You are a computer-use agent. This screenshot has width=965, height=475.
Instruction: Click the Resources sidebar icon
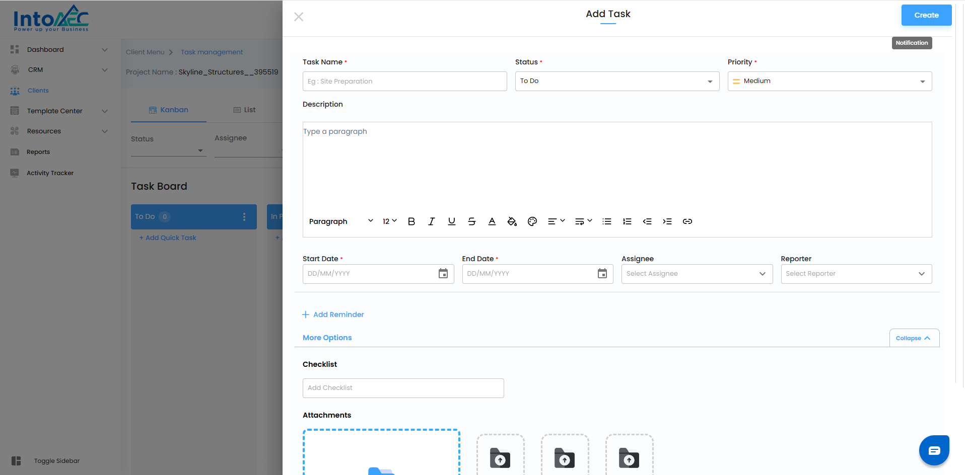(x=15, y=131)
